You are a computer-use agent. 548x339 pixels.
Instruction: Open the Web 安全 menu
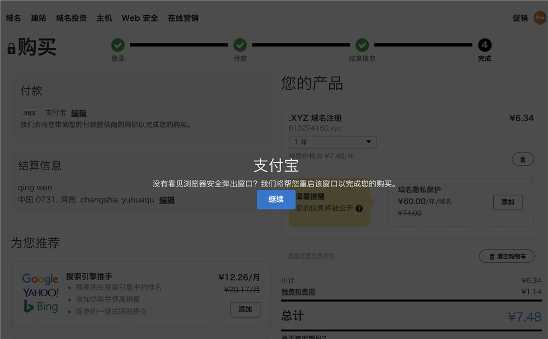click(x=140, y=18)
